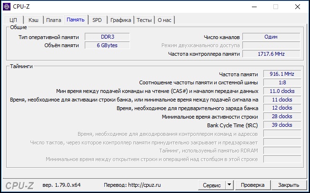Click the Проверка button
This screenshot has width=310, height=193.
(253, 185)
